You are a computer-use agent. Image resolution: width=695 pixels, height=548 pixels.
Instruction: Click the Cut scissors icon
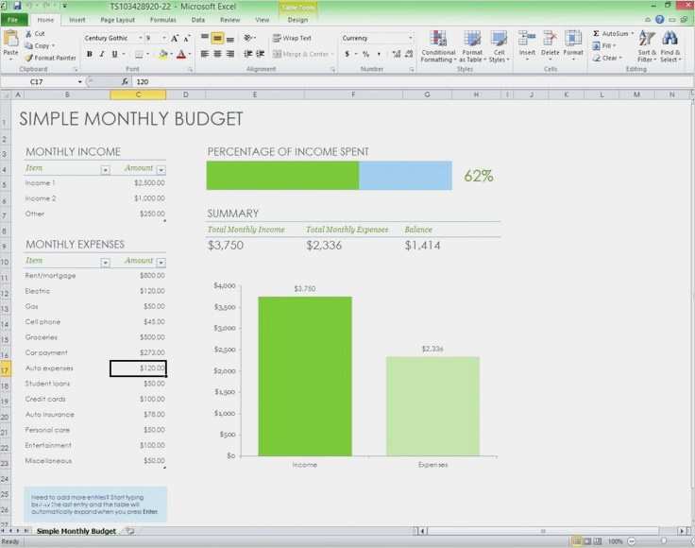[29, 34]
